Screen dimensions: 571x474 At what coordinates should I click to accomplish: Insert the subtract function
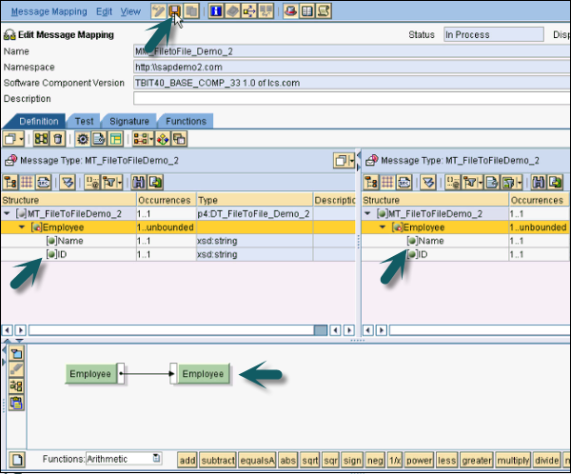click(x=218, y=460)
